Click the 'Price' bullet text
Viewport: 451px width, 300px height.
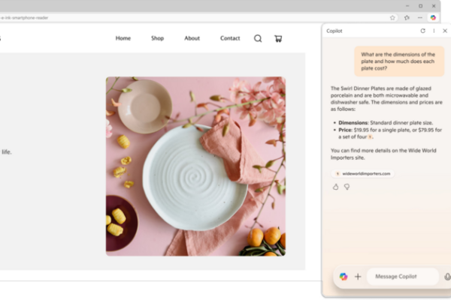390,133
